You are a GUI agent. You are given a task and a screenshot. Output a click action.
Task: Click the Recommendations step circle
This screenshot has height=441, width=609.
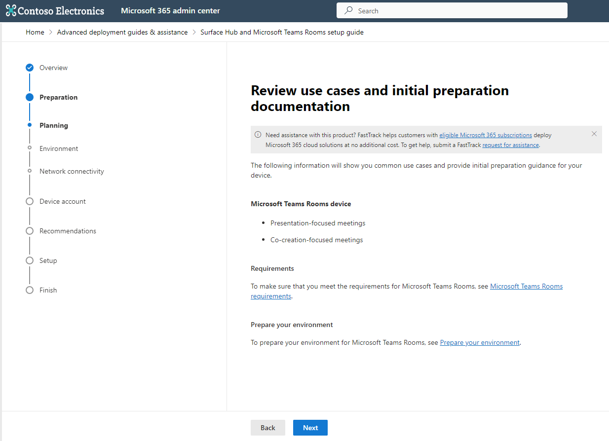point(30,231)
